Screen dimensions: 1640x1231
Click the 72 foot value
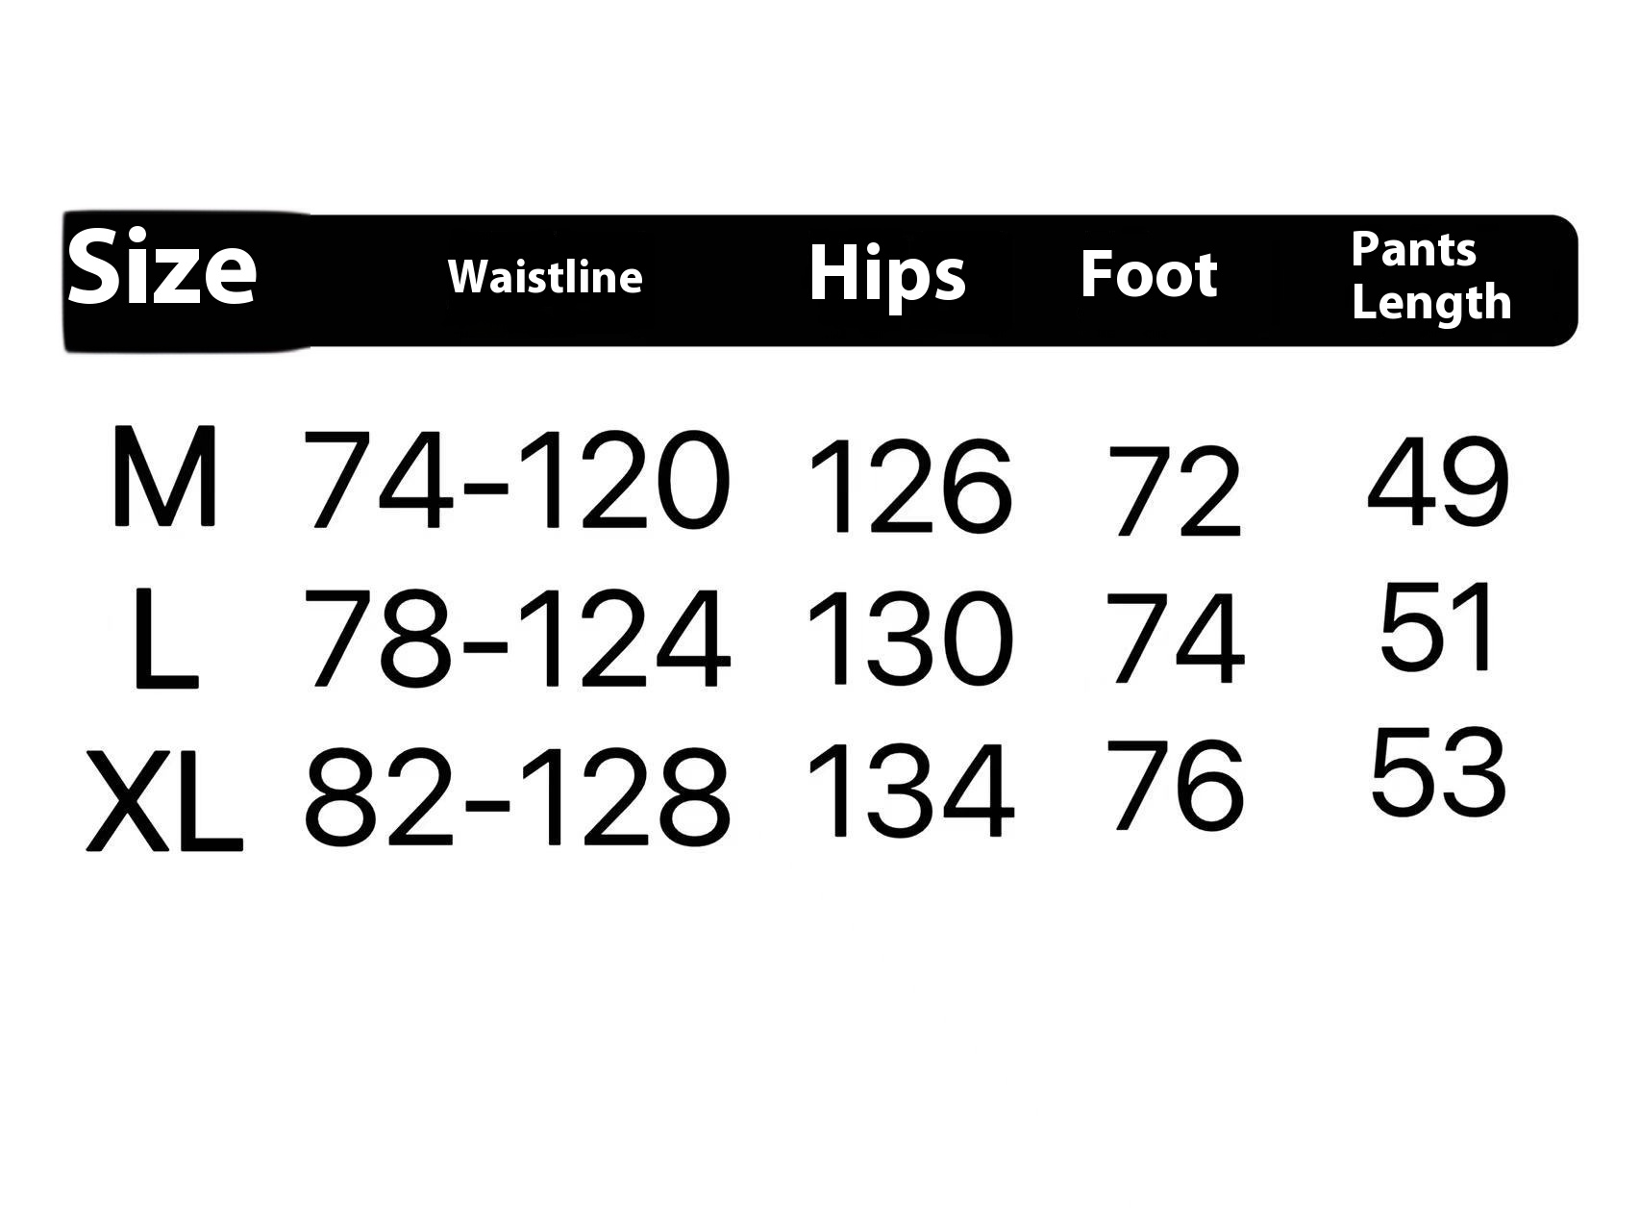click(x=1177, y=491)
